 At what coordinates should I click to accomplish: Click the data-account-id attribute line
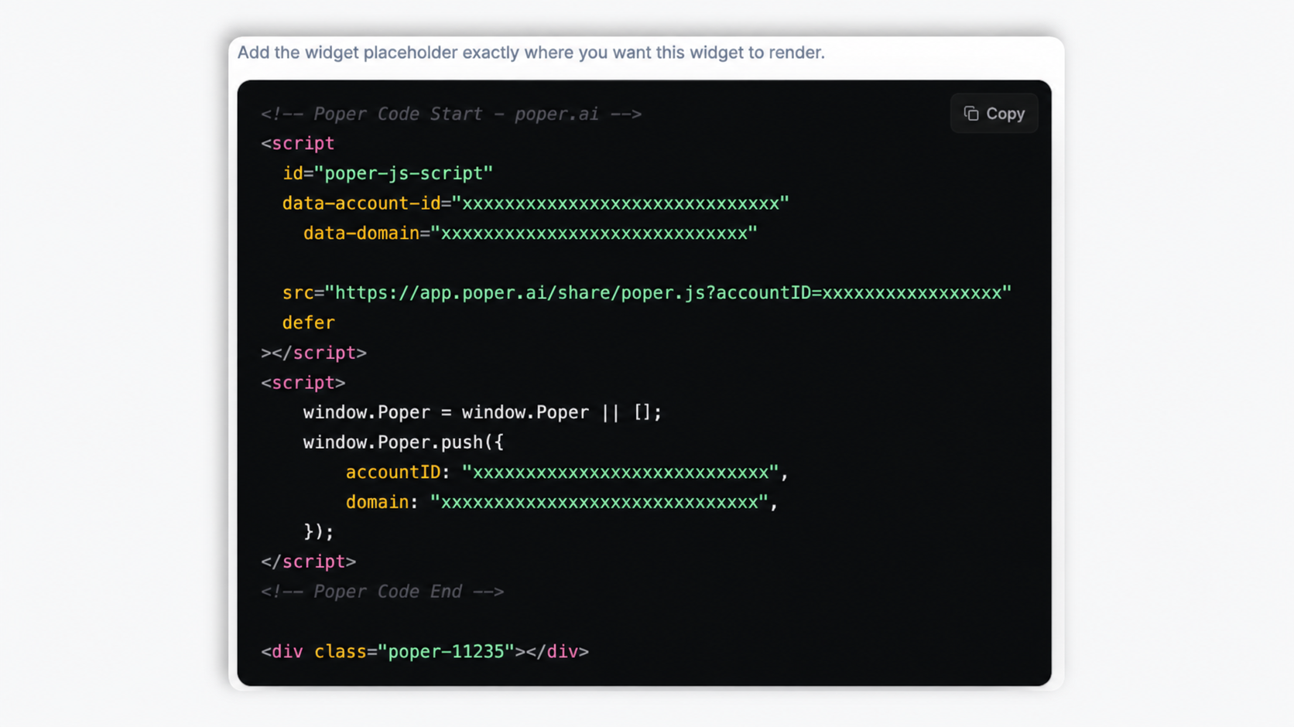(536, 203)
